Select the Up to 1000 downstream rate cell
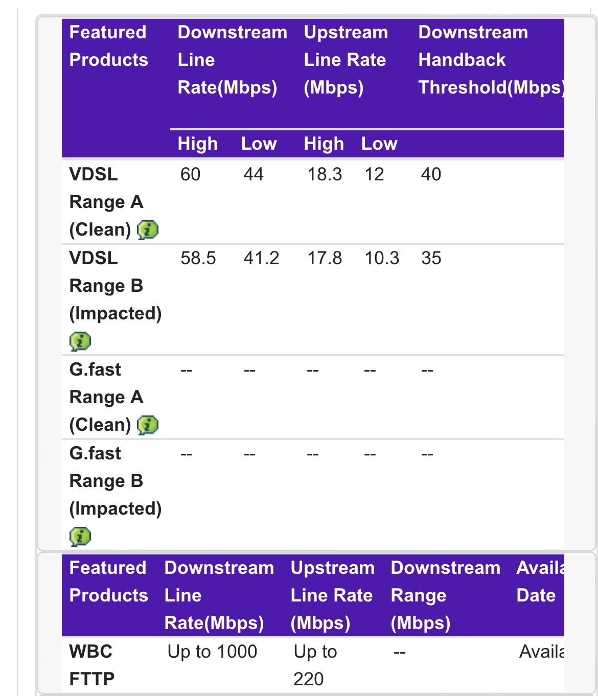 click(212, 651)
